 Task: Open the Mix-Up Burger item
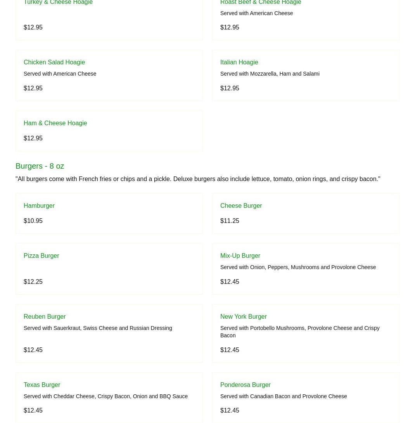pos(240,256)
